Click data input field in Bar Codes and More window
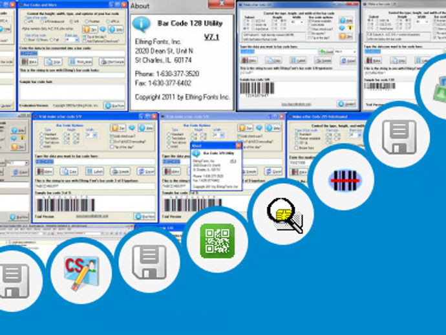 click(72, 53)
